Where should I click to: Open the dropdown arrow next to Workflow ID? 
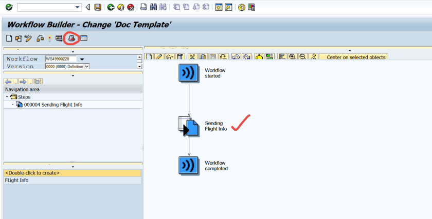pos(82,59)
